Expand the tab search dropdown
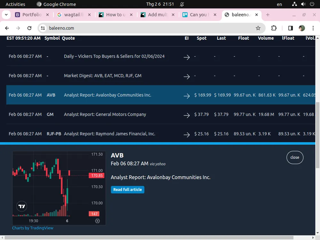Image resolution: width=320 pixels, height=240 pixels. 6,15
